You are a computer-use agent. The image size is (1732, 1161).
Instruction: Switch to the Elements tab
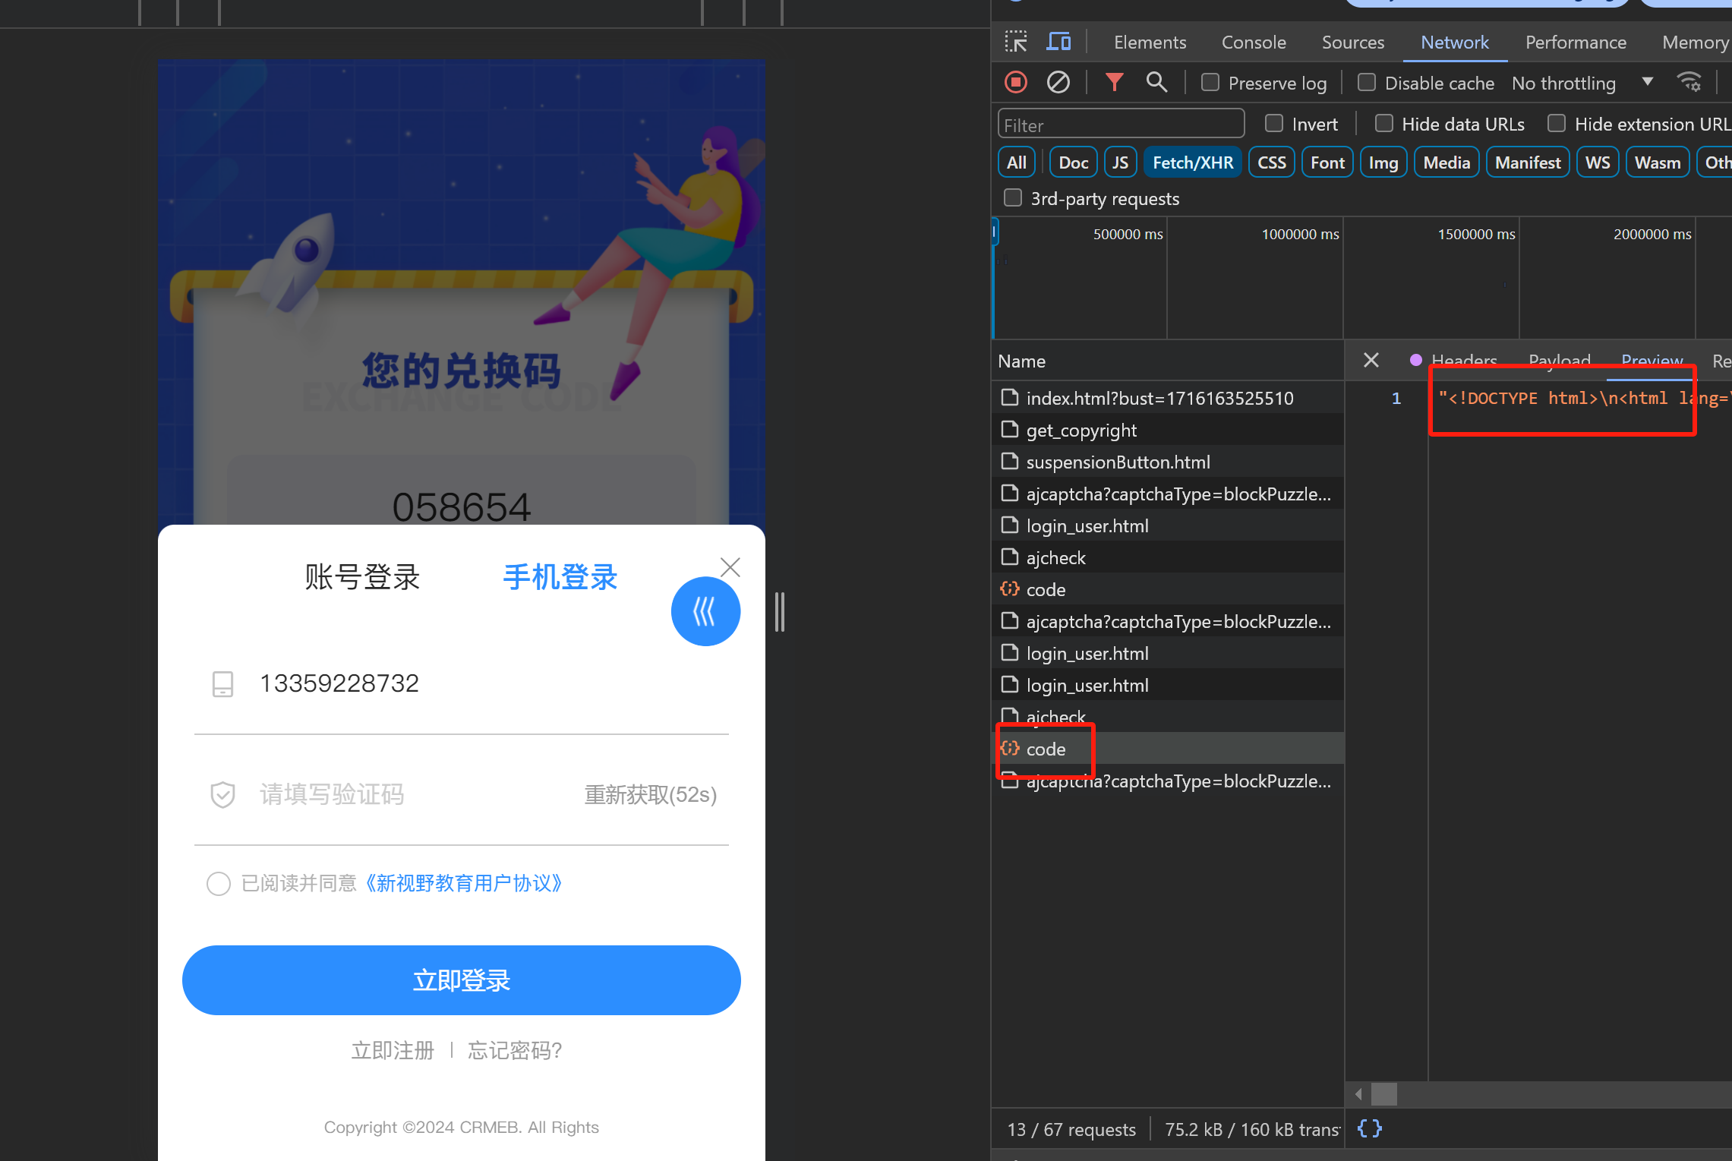1150,43
